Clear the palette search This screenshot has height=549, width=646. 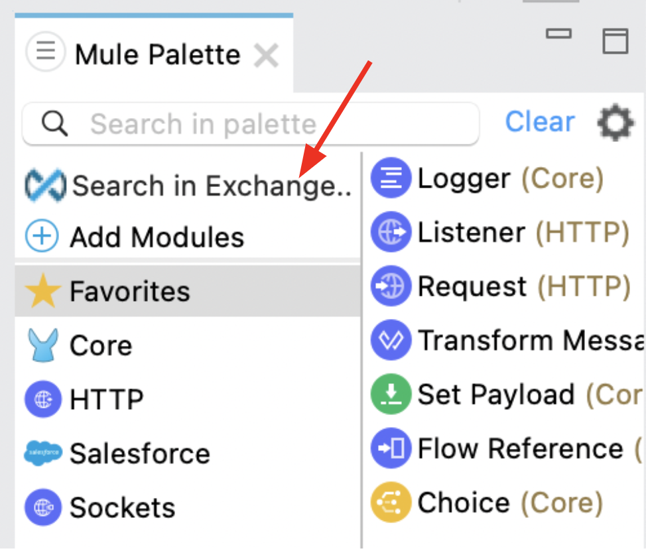(540, 122)
